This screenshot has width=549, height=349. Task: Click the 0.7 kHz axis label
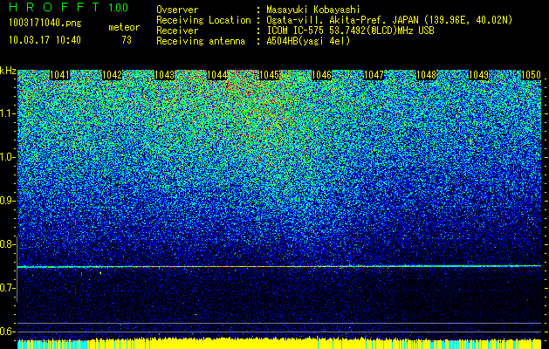(7, 288)
